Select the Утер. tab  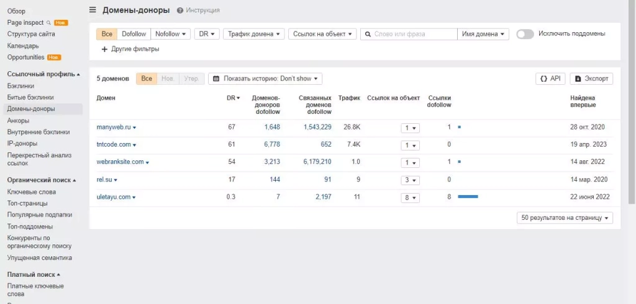click(191, 79)
